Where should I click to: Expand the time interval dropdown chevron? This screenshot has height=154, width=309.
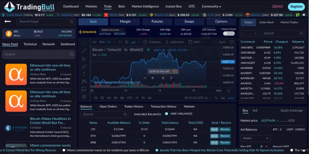point(114,42)
